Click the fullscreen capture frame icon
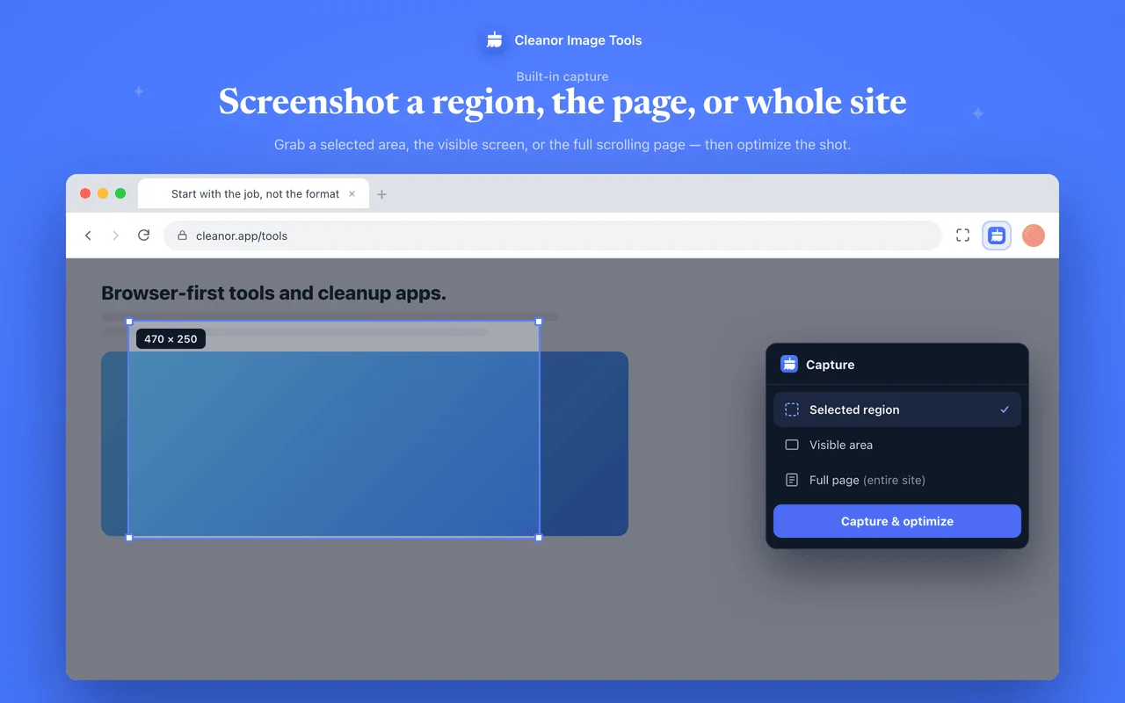The height and width of the screenshot is (703, 1125). coord(962,236)
